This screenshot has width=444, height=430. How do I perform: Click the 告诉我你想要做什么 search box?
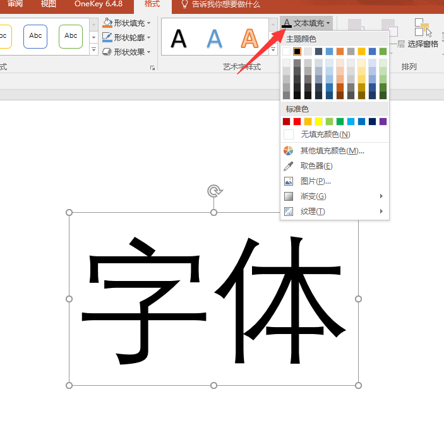tap(225, 4)
